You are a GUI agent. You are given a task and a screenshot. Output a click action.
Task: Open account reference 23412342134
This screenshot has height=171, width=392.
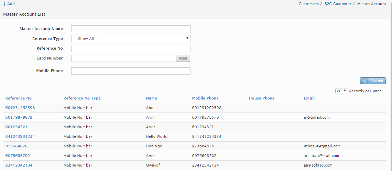coord(19,165)
